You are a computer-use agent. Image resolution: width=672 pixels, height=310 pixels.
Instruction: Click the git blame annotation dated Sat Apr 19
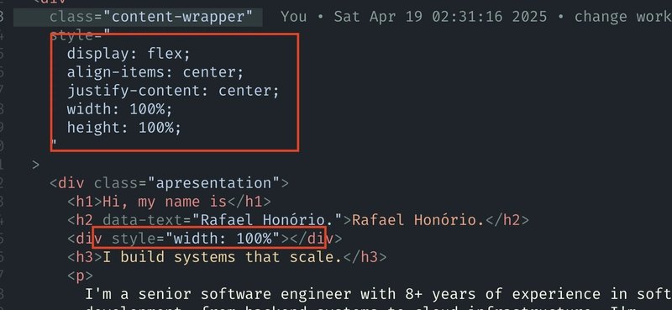point(476,17)
